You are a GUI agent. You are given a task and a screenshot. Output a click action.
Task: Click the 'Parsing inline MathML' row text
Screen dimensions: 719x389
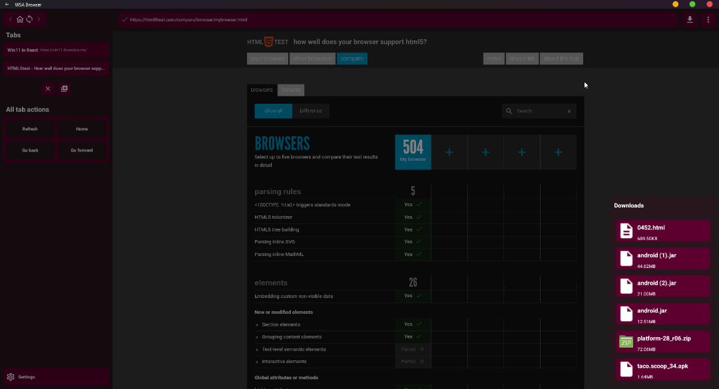[279, 254]
